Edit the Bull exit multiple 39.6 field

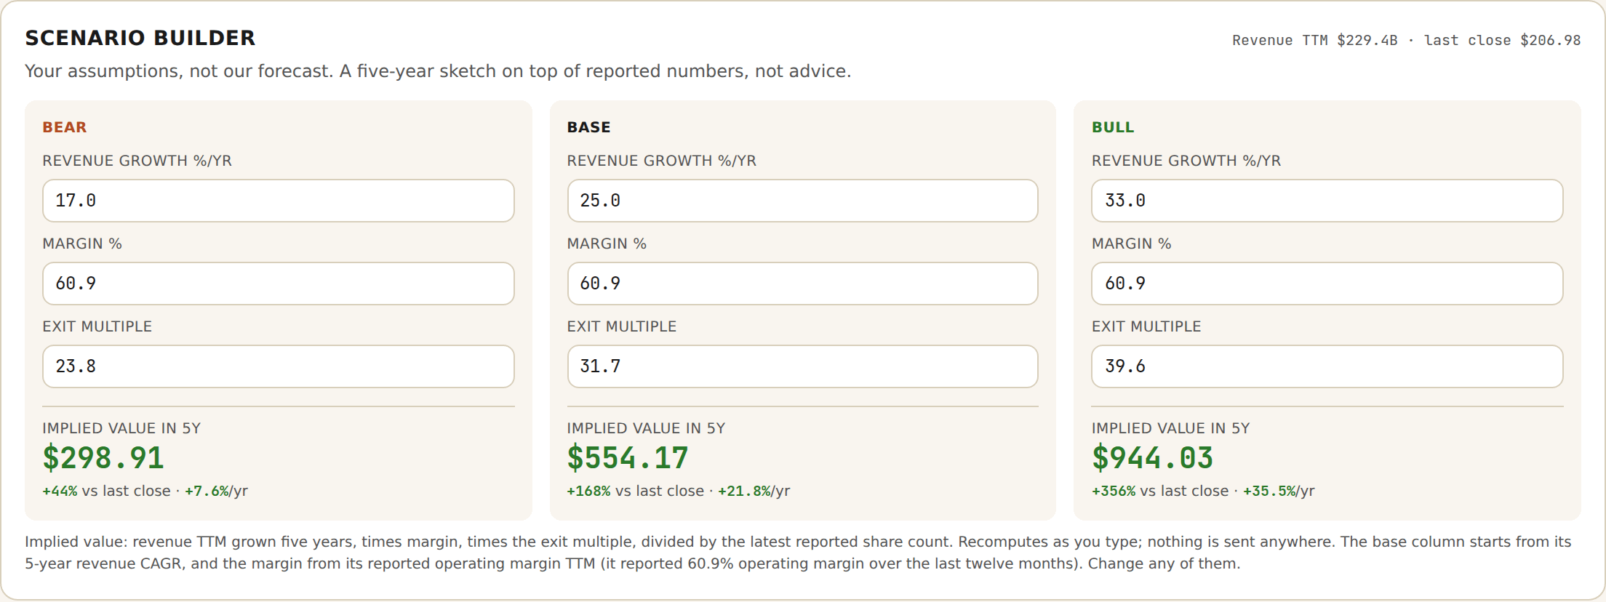1327,366
